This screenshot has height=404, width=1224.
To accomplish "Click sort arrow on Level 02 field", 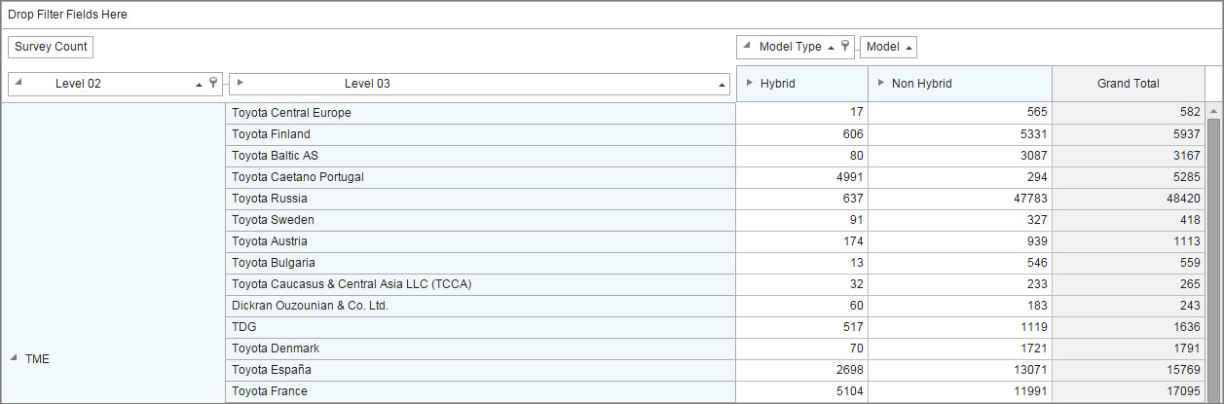I will click(x=199, y=85).
